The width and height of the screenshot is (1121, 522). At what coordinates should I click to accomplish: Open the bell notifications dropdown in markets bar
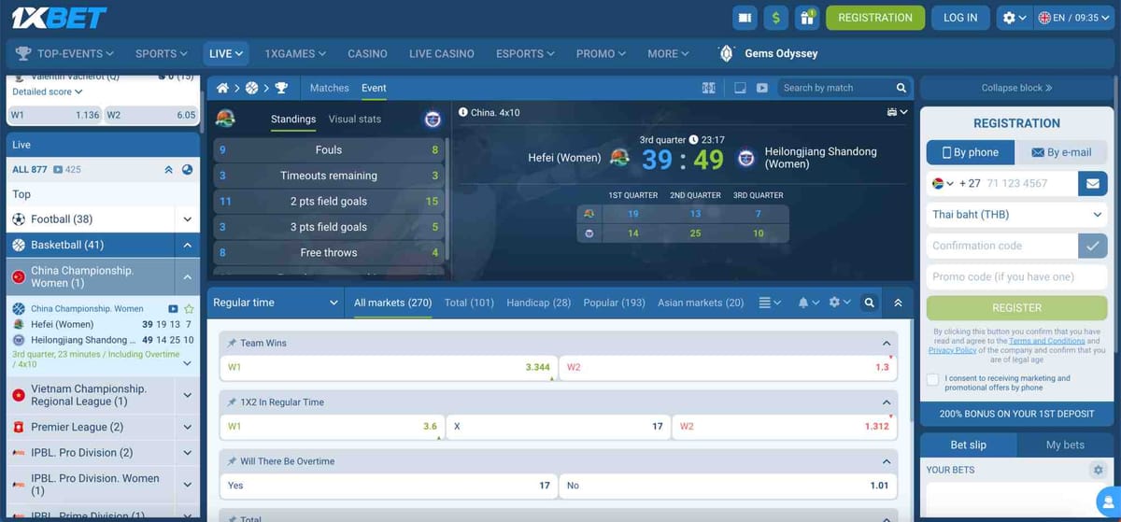coord(809,303)
